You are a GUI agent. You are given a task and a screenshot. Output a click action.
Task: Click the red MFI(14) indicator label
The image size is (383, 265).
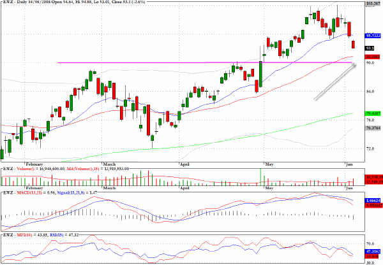[24, 235]
